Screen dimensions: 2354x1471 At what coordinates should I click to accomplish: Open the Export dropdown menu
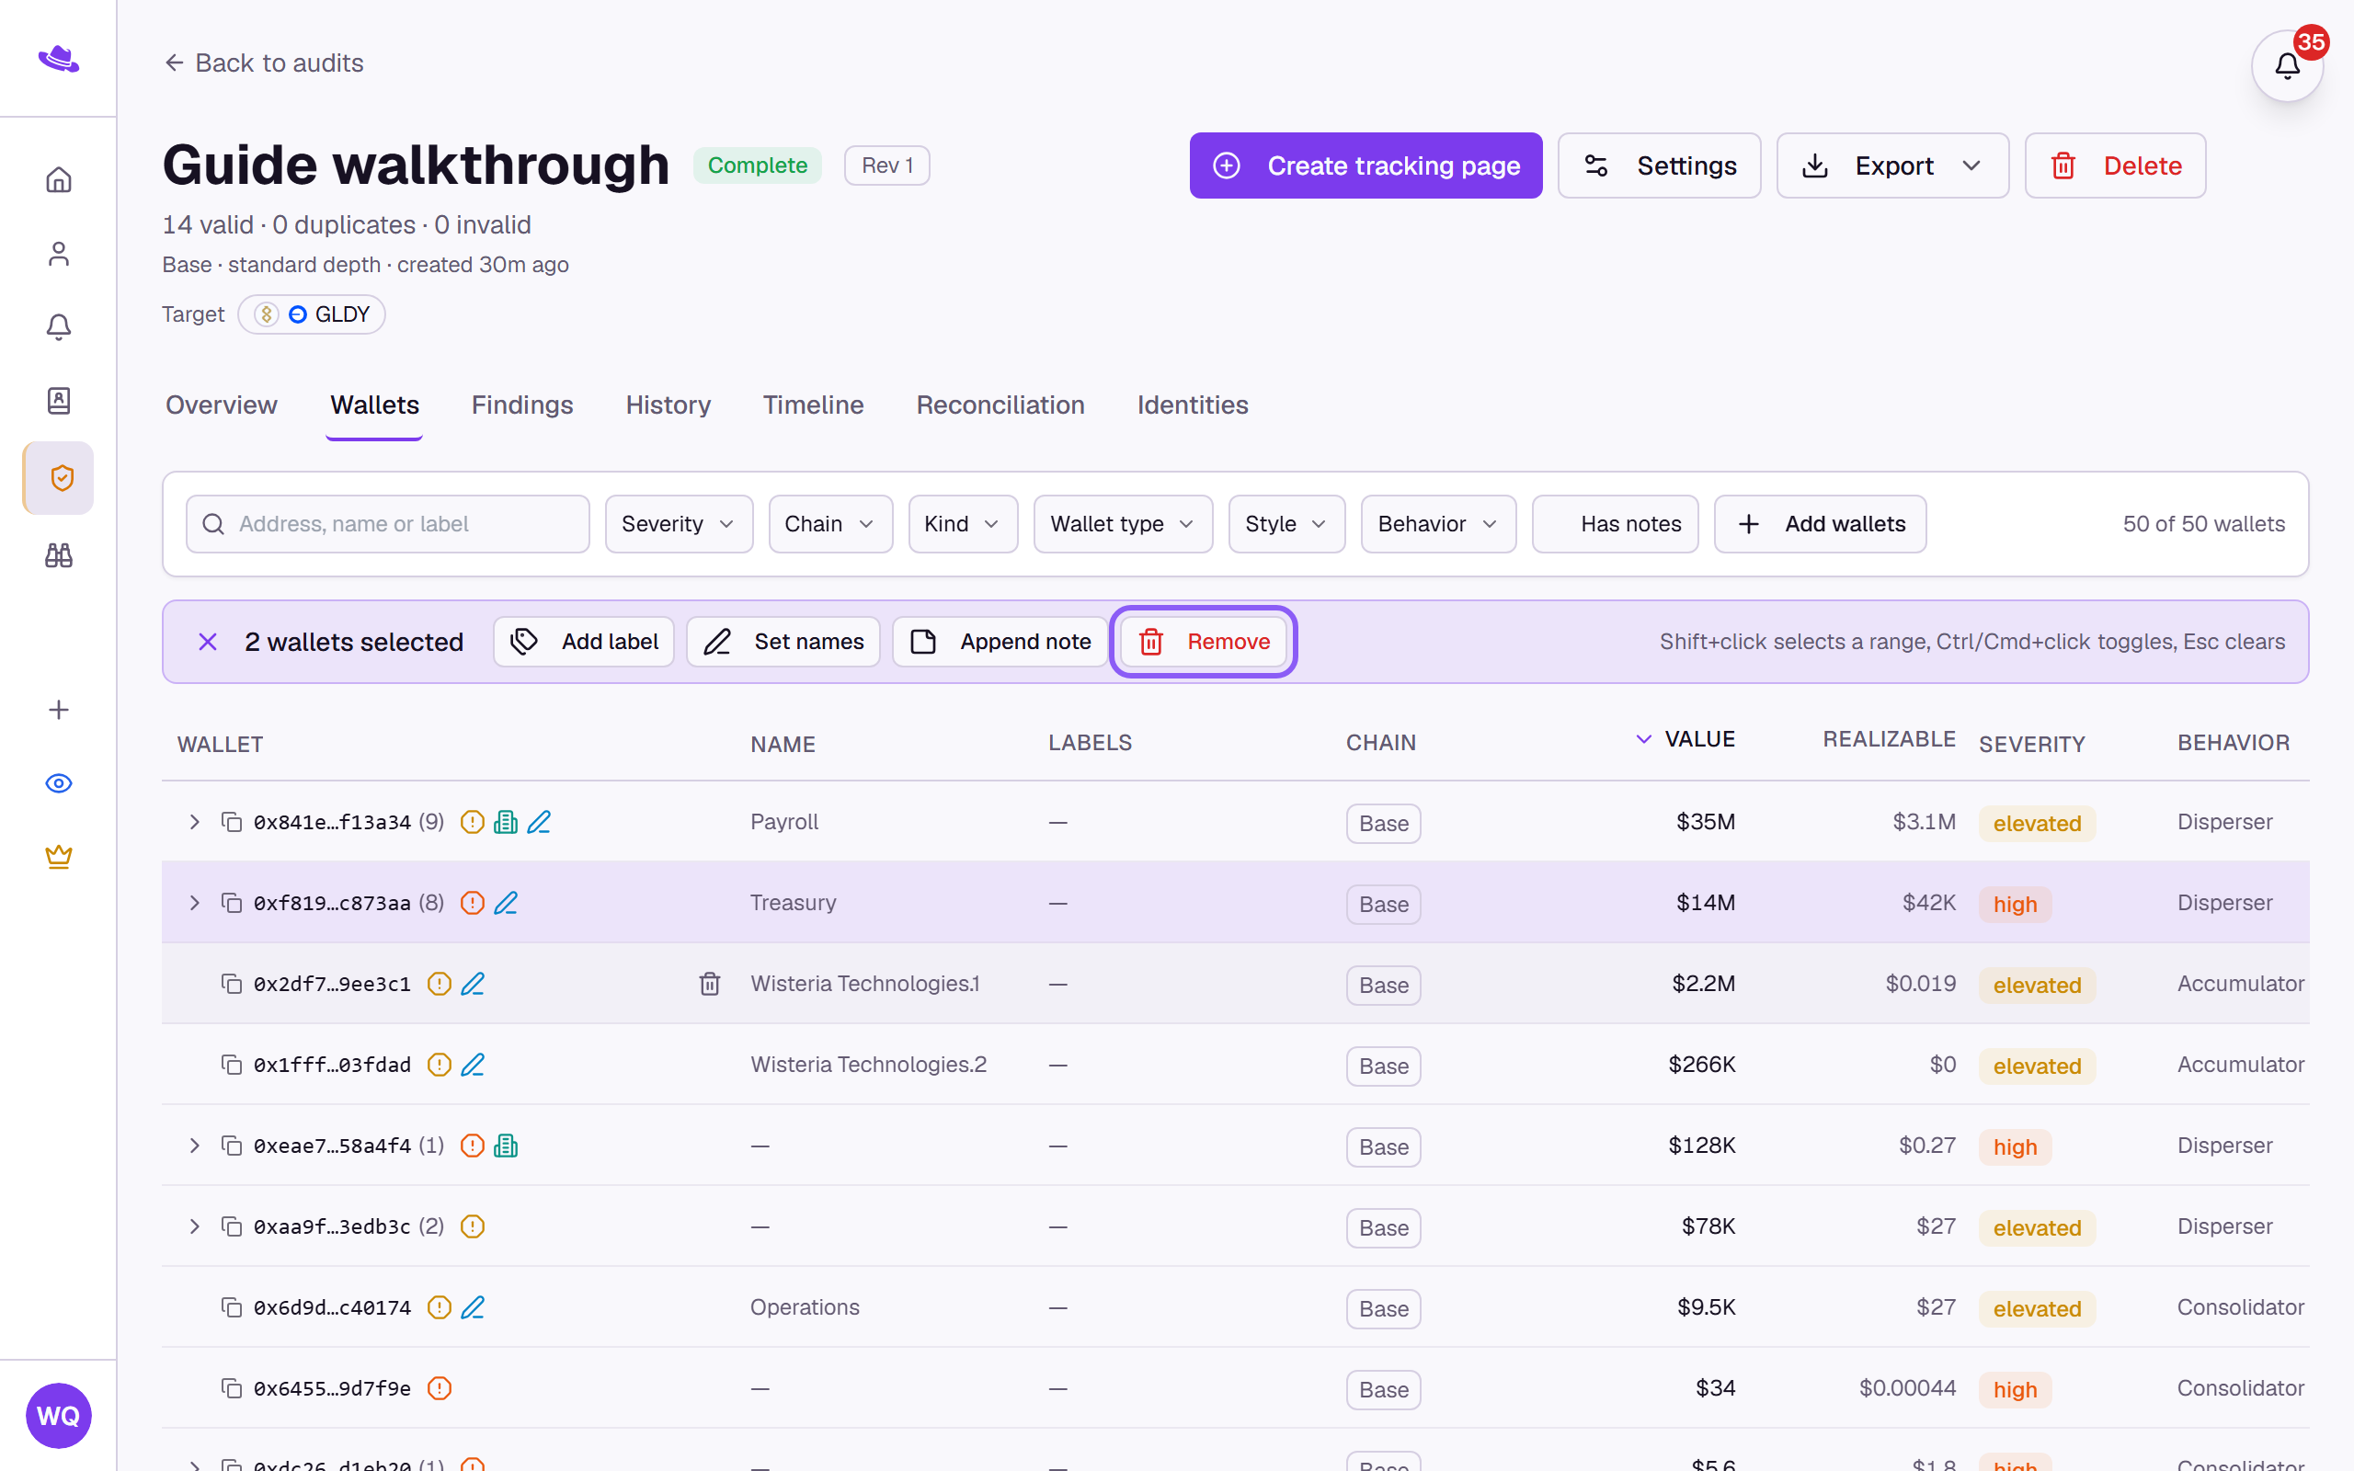coord(1893,165)
